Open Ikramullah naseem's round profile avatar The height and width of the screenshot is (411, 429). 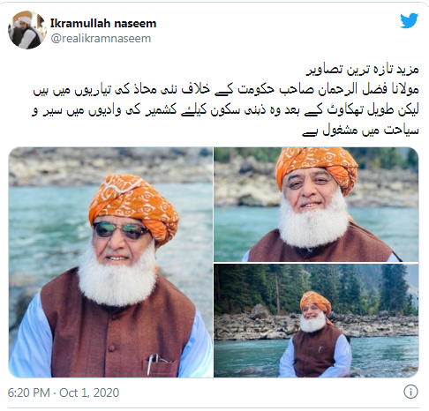coord(27,30)
